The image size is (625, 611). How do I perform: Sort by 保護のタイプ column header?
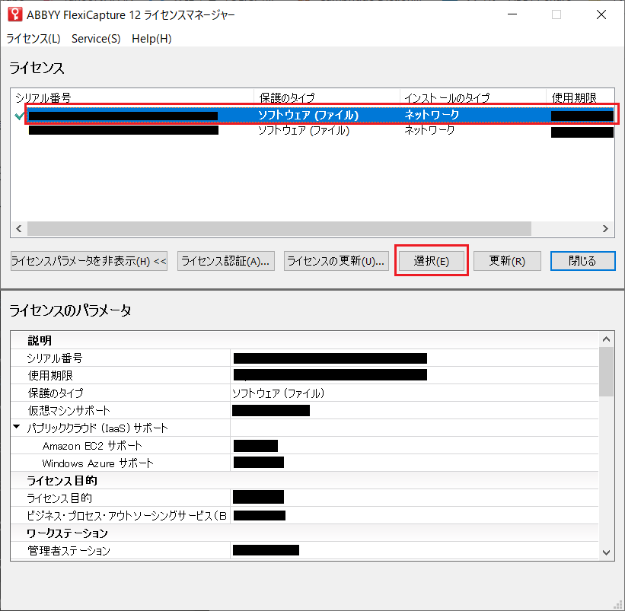click(327, 97)
